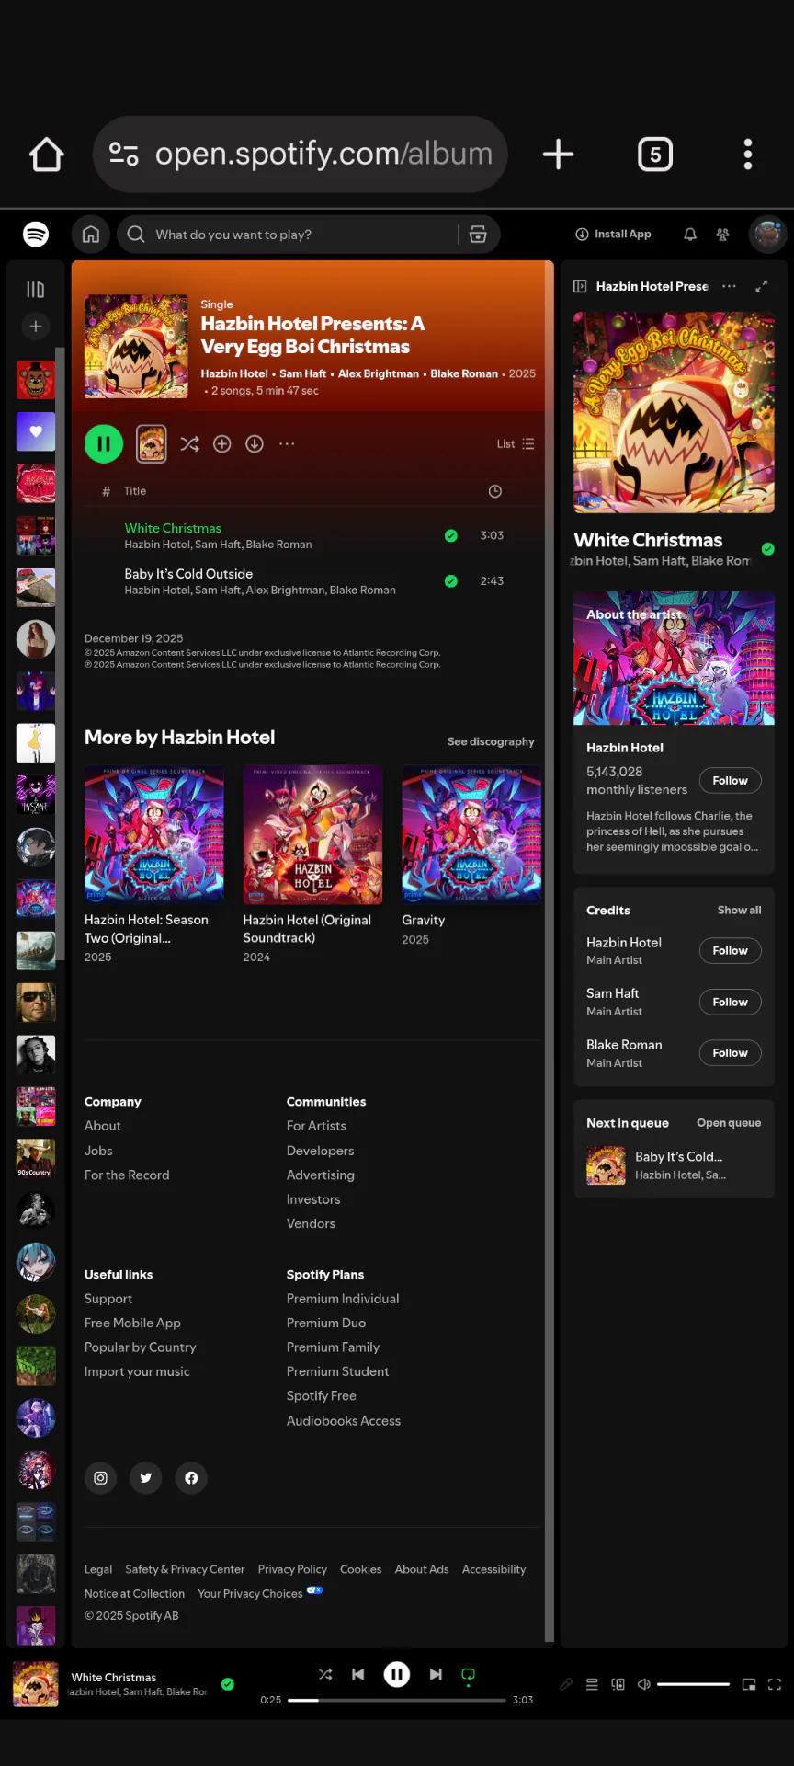
Task: Go to Spotify Home button
Action: [x=91, y=235]
